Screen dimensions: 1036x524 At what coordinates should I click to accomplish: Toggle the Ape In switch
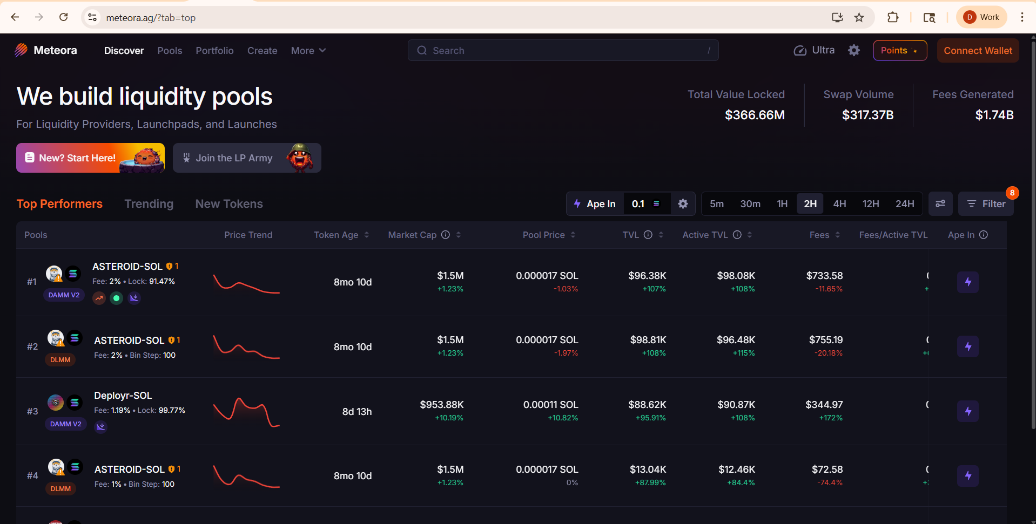[594, 204]
